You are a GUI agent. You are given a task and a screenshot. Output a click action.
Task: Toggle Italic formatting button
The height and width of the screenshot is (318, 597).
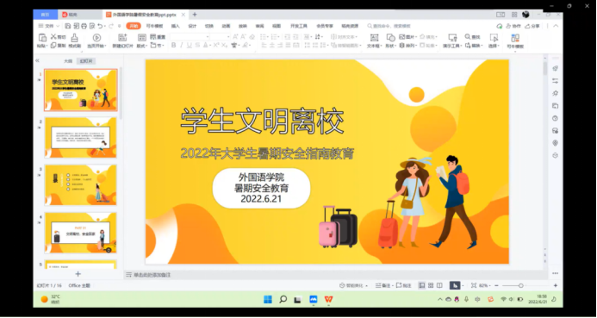point(181,46)
